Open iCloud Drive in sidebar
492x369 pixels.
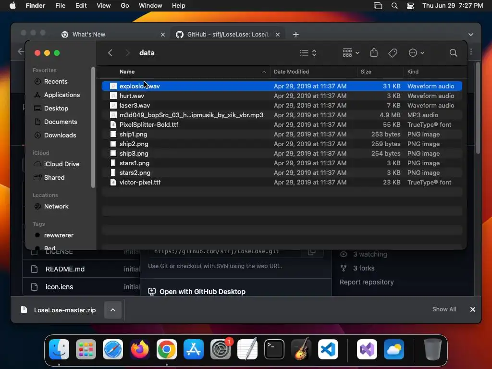61,164
